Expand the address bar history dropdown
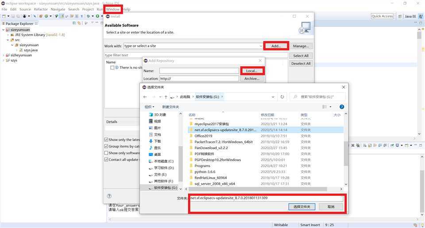425x228 pixels. click(273, 97)
